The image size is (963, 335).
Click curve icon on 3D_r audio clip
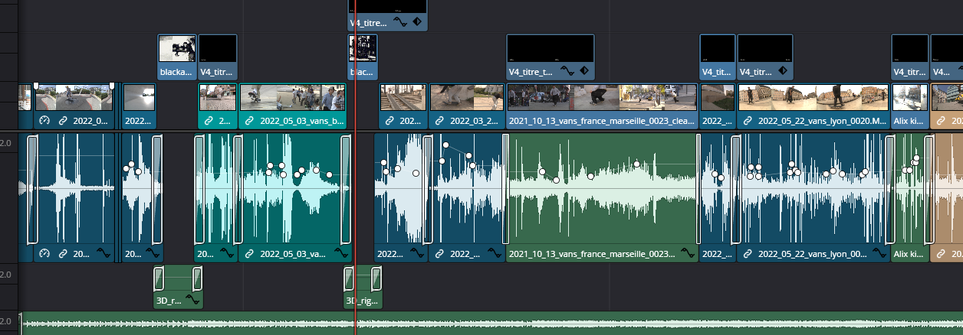(x=192, y=301)
